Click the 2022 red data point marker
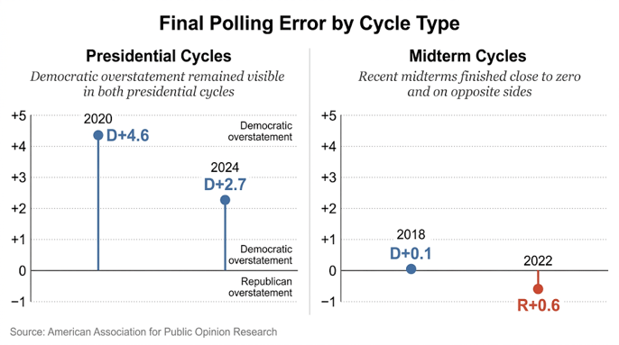This screenshot has height=345, width=619. (538, 289)
